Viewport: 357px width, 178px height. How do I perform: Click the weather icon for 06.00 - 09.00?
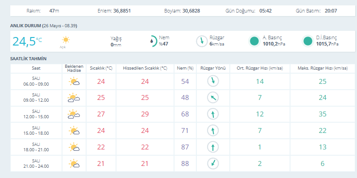pos(74,82)
